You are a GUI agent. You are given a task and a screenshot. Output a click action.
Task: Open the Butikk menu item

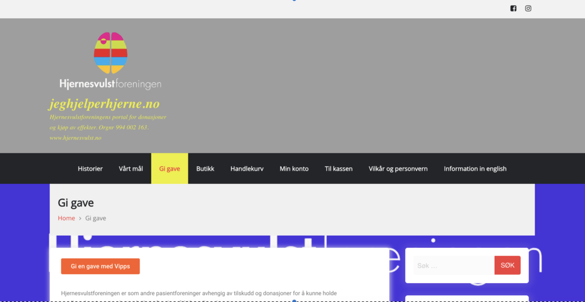(205, 168)
